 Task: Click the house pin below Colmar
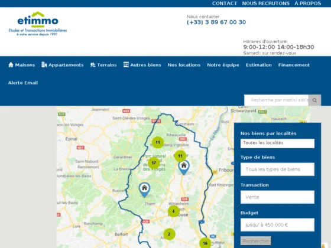pos(184,168)
